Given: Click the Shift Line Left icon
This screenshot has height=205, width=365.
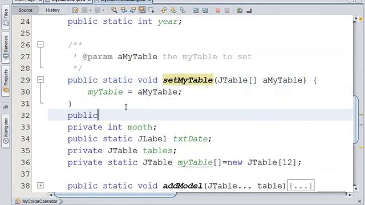Looking at the screenshot, I should (196, 10).
